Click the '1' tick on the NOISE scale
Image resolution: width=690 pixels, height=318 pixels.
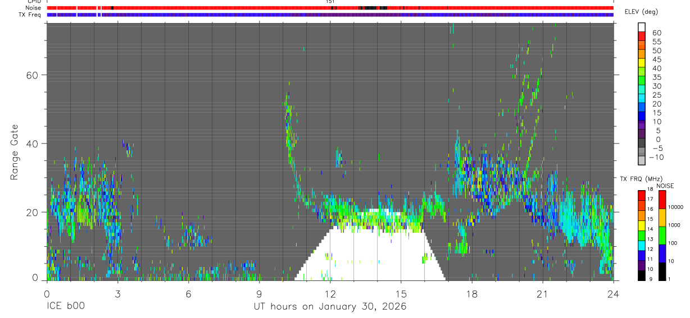click(669, 279)
